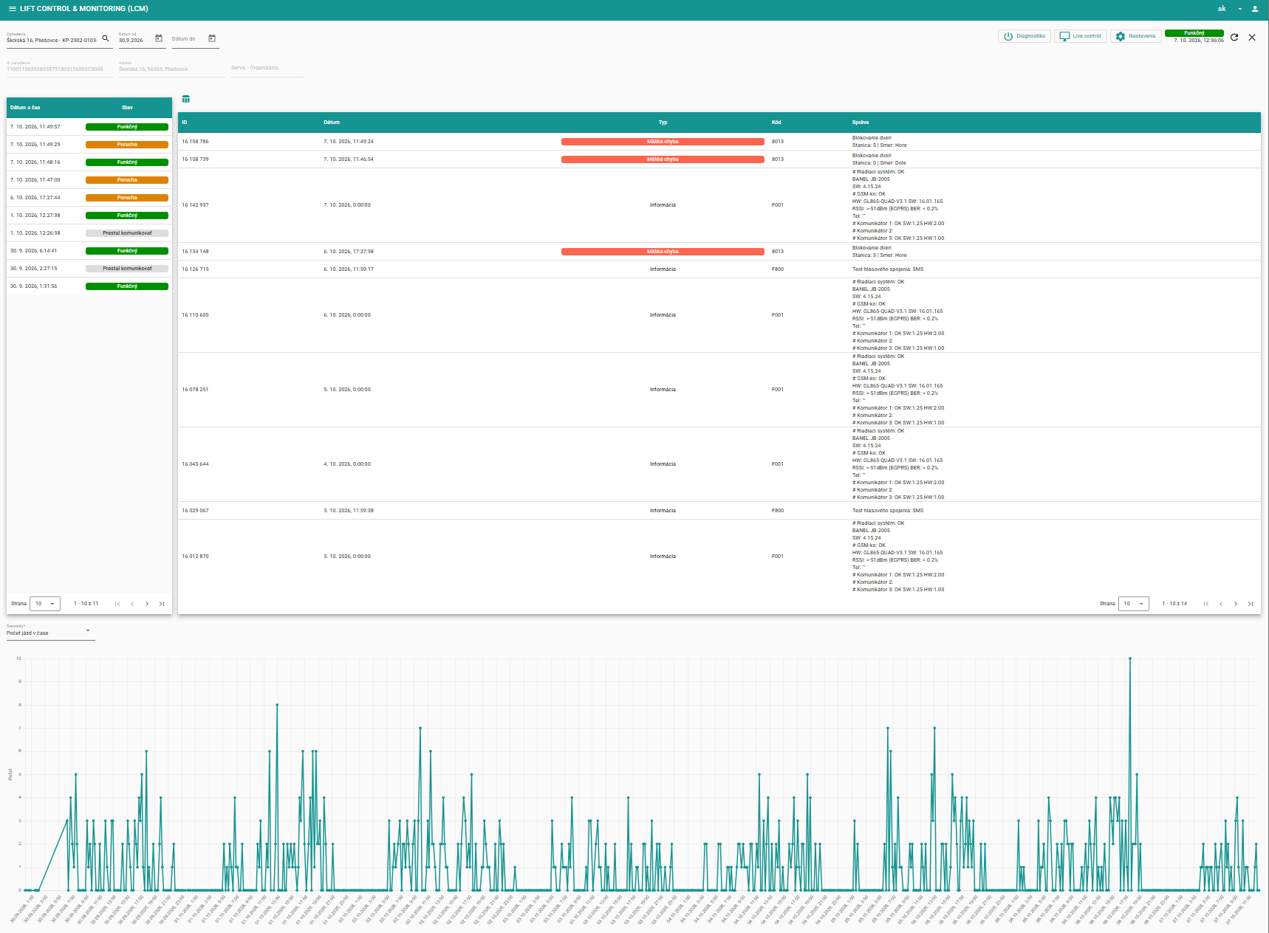
Task: Open Nastavenia settings
Action: coord(1136,36)
